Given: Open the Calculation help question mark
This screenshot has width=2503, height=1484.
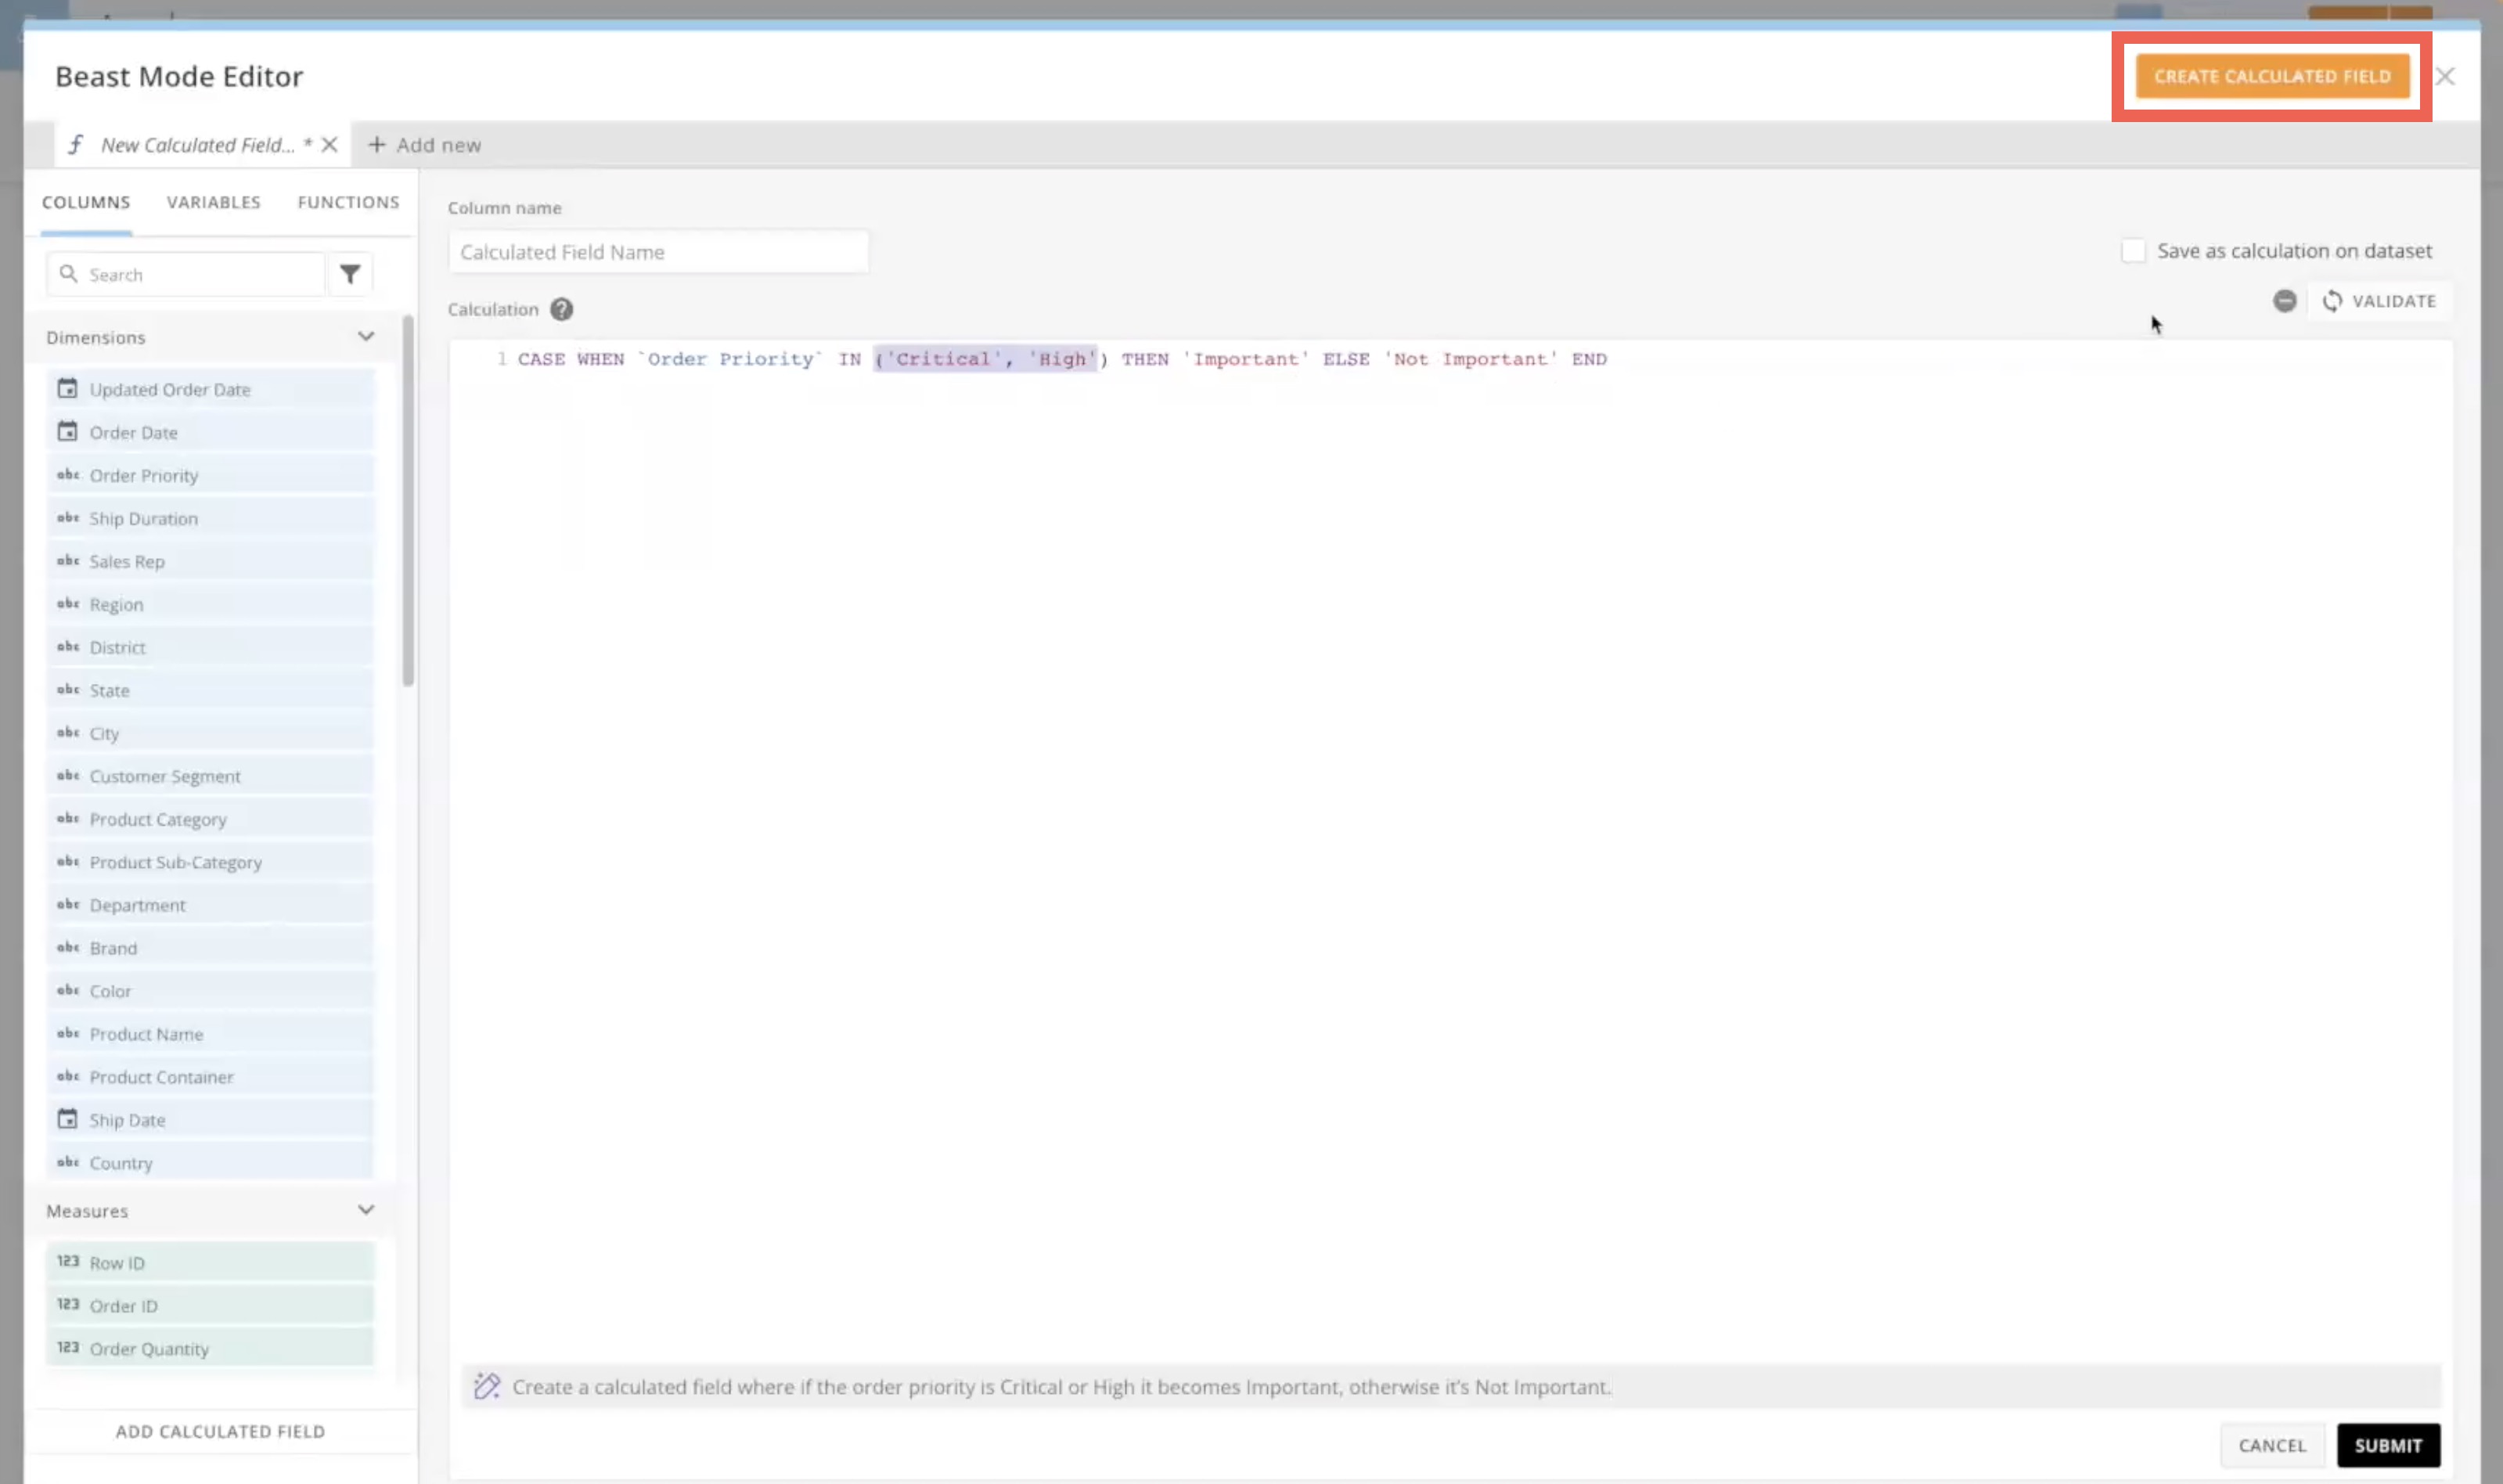Looking at the screenshot, I should pyautogui.click(x=561, y=309).
